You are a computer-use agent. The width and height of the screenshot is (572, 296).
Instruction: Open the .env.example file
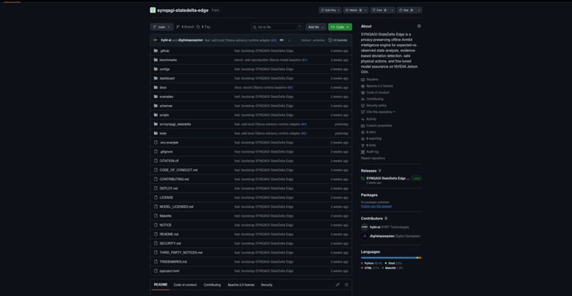(169, 143)
